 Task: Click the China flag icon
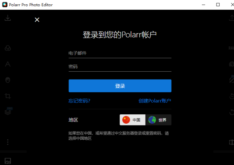pos(126,120)
